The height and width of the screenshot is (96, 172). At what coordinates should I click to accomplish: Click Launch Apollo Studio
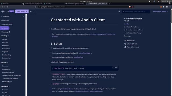click(160, 11)
